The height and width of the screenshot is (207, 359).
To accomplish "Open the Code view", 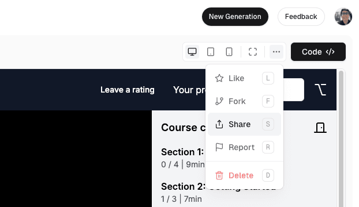I will pyautogui.click(x=318, y=52).
